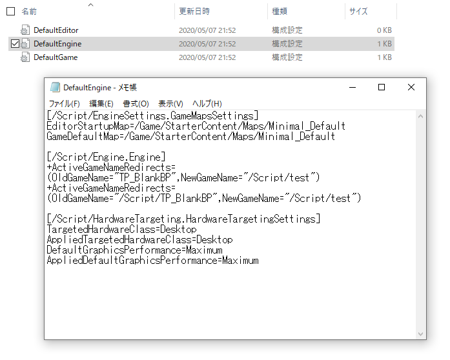Click the TargetedHardwareClass=Desktop line

121,229
